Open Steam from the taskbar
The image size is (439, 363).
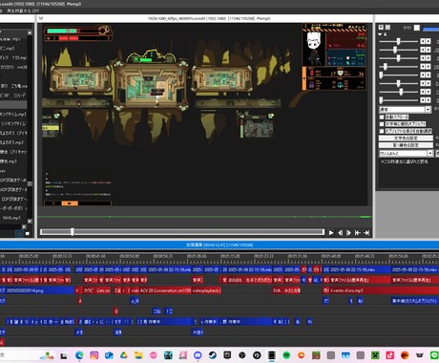(x=212, y=355)
